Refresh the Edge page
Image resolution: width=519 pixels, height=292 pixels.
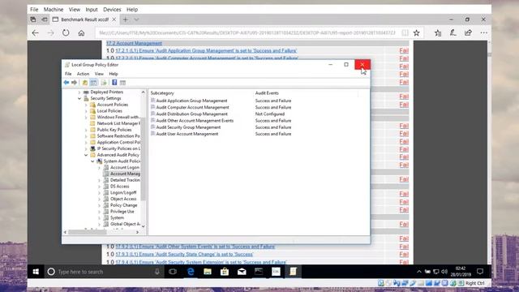click(x=66, y=32)
